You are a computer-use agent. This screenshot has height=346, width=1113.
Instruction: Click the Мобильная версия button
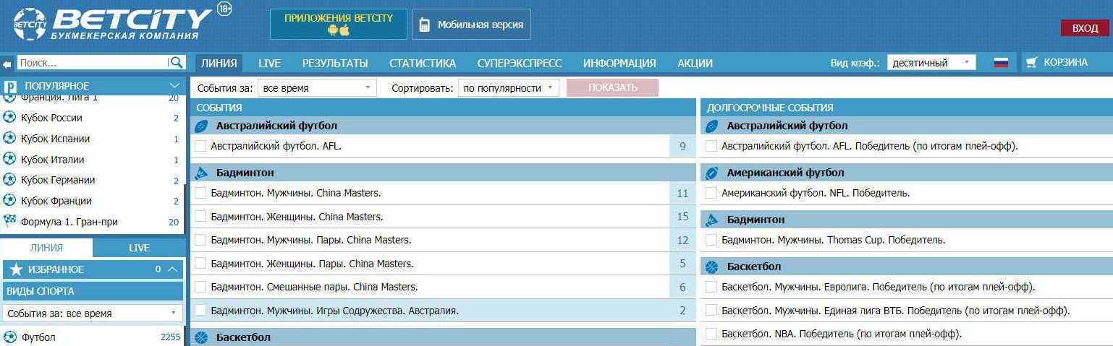472,25
